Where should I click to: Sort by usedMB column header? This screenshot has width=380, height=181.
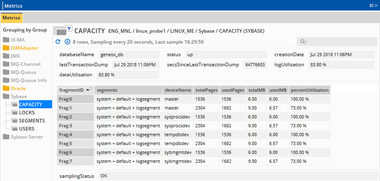278,90
